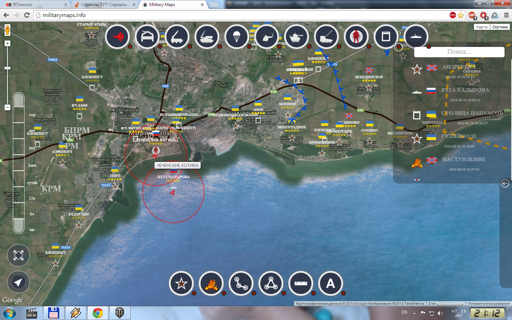This screenshot has width=512, height=320.
Task: Click the fire battle marker tool
Action: click(211, 283)
